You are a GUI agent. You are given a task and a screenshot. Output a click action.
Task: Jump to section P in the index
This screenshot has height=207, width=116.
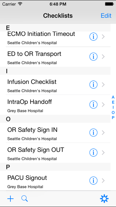[113, 117]
